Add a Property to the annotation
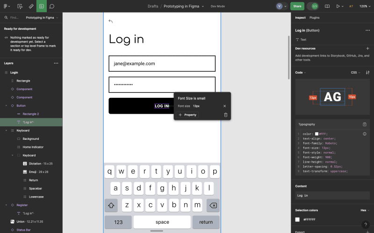Viewport: 374px width, 233px height. pos(187,115)
